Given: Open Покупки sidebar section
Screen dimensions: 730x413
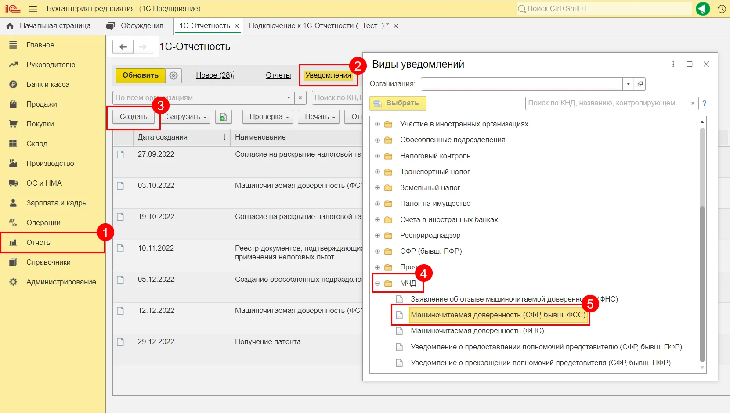Looking at the screenshot, I should click(40, 124).
